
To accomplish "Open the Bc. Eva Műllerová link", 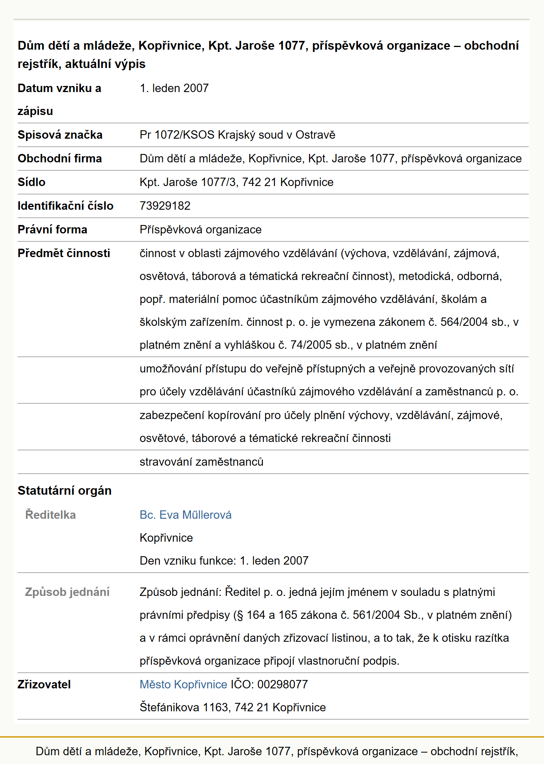I will [x=185, y=515].
